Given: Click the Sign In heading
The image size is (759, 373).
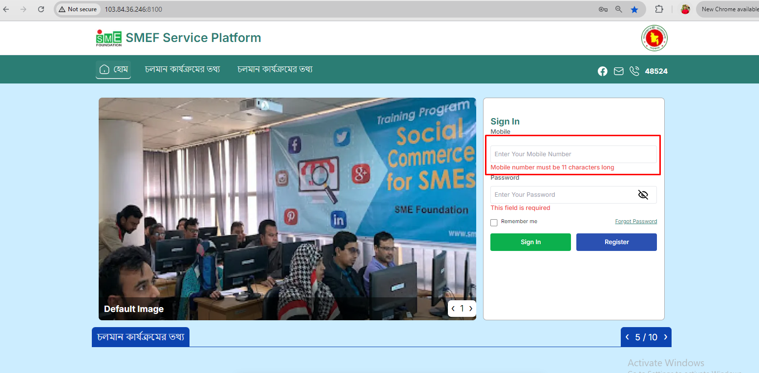Looking at the screenshot, I should tap(505, 122).
